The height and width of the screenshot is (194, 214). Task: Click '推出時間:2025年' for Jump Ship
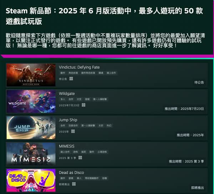(x=190, y=135)
